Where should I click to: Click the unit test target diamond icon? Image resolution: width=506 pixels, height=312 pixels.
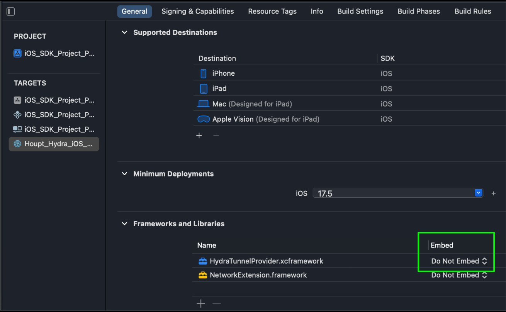17,115
